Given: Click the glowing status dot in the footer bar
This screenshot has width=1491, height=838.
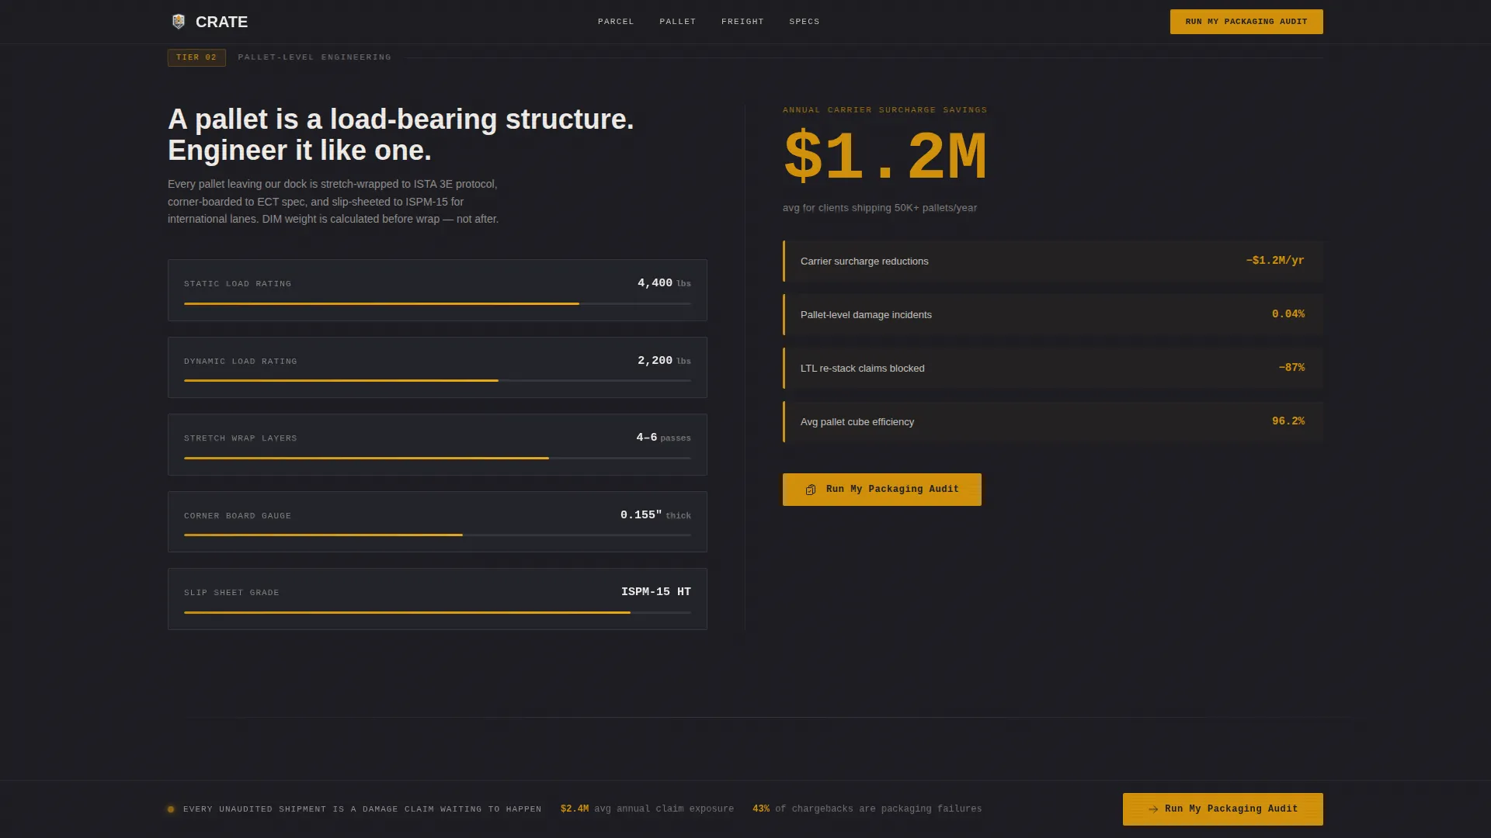Looking at the screenshot, I should pyautogui.click(x=171, y=809).
